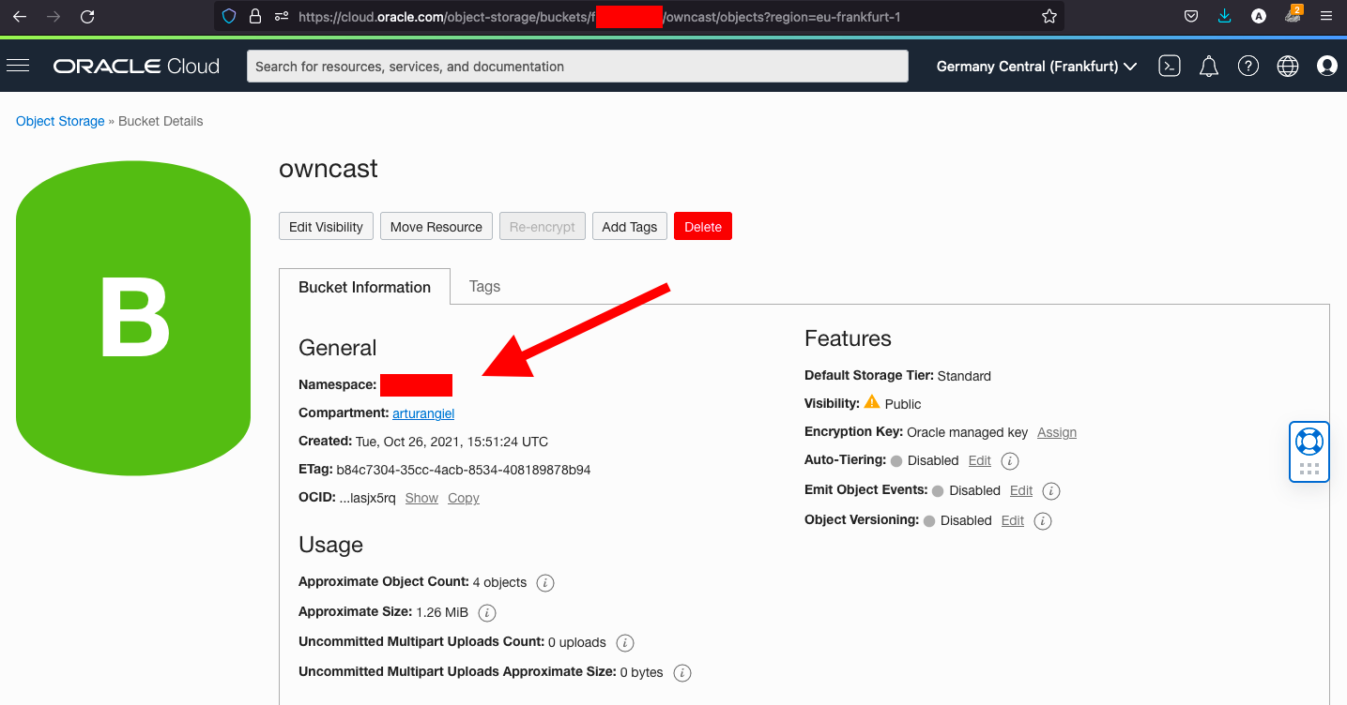
Task: Launch Cloud Shell from the header icon
Action: pos(1170,66)
